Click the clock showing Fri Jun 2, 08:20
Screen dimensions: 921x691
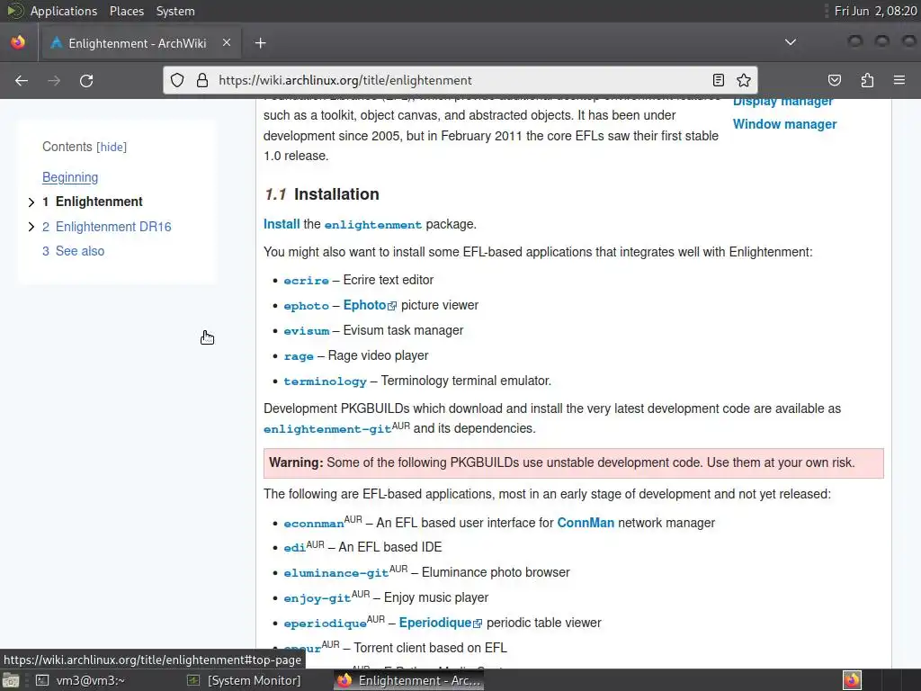tap(875, 11)
